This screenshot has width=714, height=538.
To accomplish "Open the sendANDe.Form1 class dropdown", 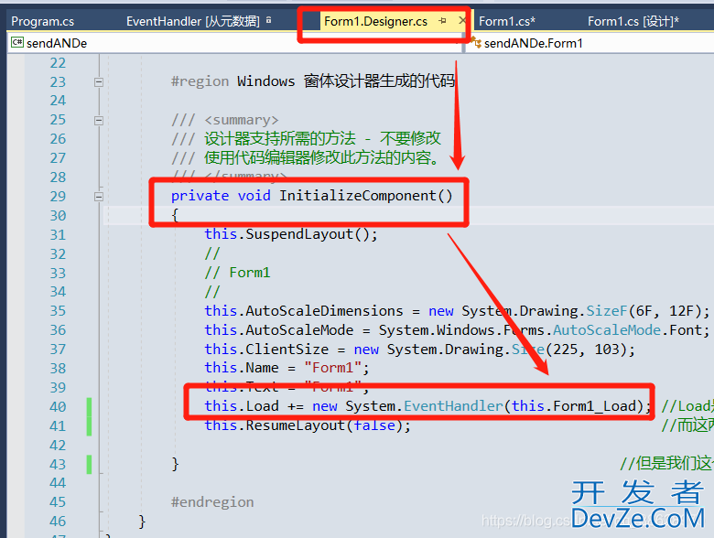I will point(590,43).
